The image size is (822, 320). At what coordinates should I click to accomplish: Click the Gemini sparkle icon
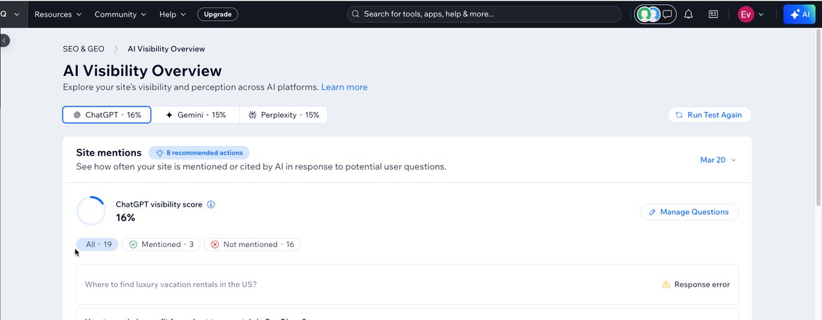[x=169, y=115]
